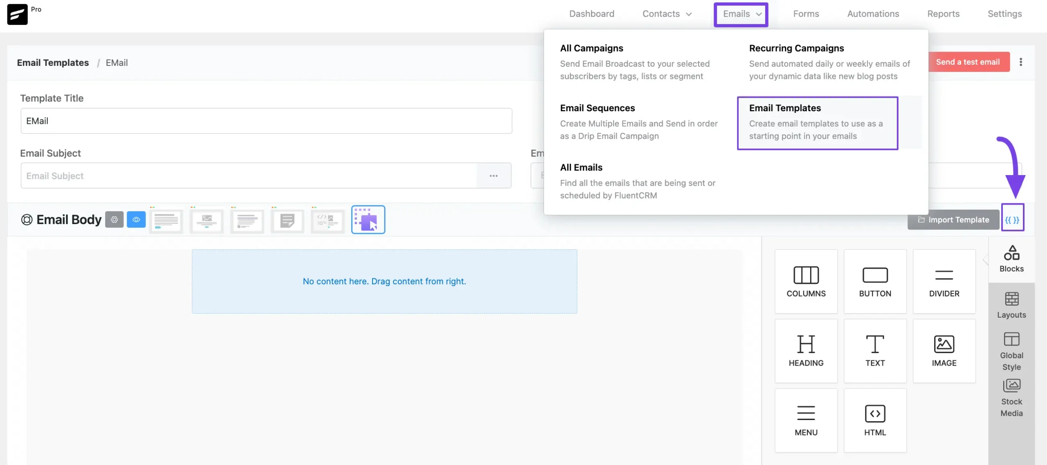Open Email Body settings gear

pyautogui.click(x=114, y=220)
